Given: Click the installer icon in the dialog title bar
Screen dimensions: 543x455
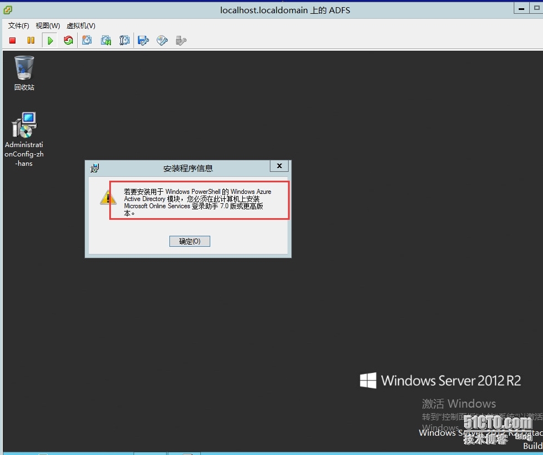Looking at the screenshot, I should click(94, 168).
